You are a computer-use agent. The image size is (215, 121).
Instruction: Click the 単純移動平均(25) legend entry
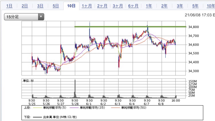[92, 108]
